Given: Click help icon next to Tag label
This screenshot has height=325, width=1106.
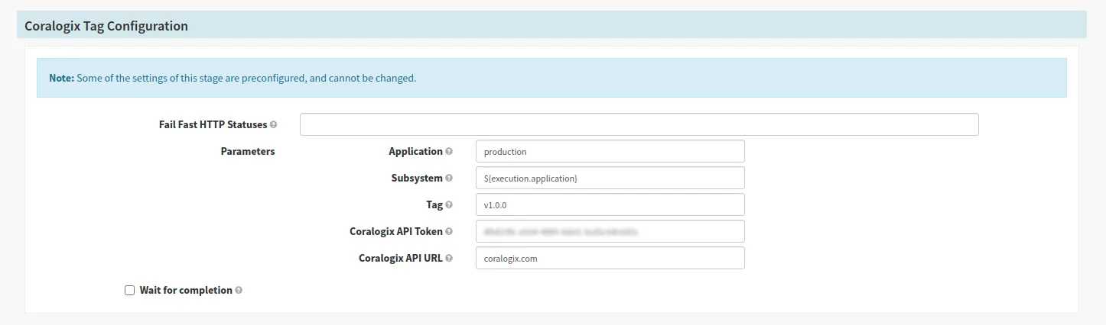Looking at the screenshot, I should 449,204.
